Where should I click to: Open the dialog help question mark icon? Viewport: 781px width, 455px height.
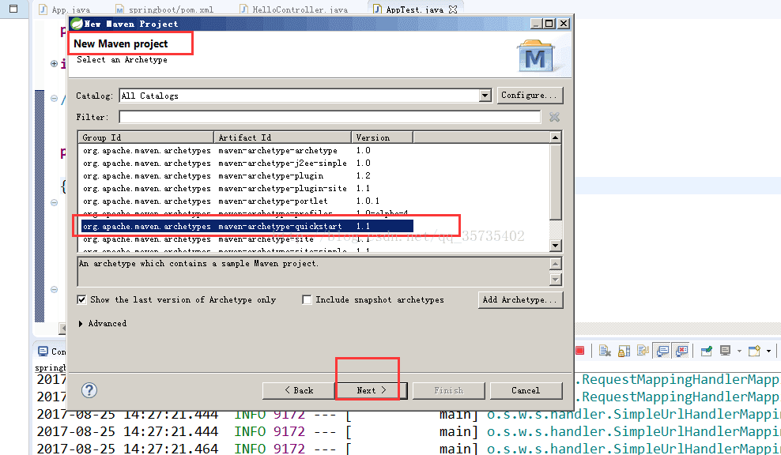tap(89, 390)
